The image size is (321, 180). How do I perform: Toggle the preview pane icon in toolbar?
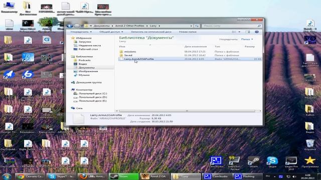click(248, 32)
